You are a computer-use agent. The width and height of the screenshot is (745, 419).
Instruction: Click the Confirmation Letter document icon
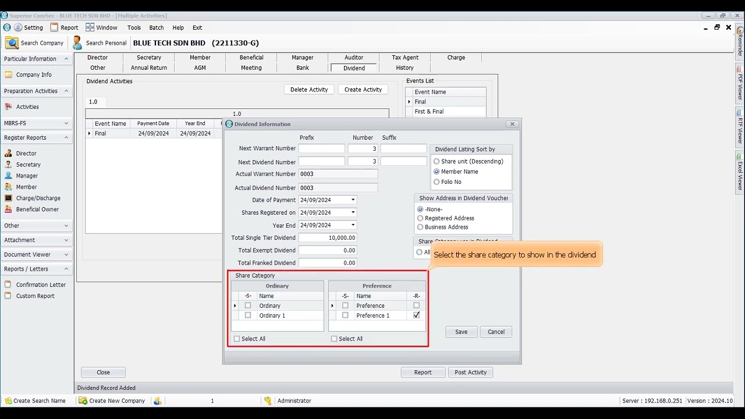pos(9,285)
